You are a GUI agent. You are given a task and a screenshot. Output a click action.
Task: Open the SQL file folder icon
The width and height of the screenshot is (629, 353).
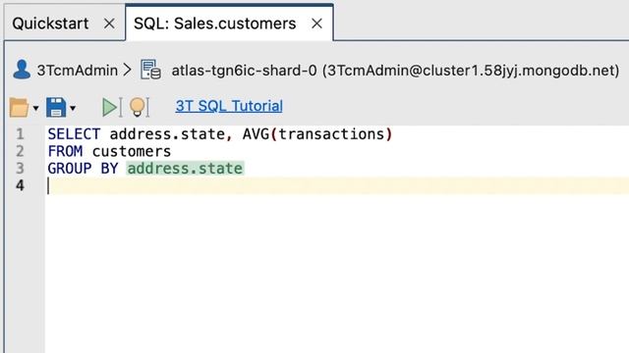coord(19,107)
